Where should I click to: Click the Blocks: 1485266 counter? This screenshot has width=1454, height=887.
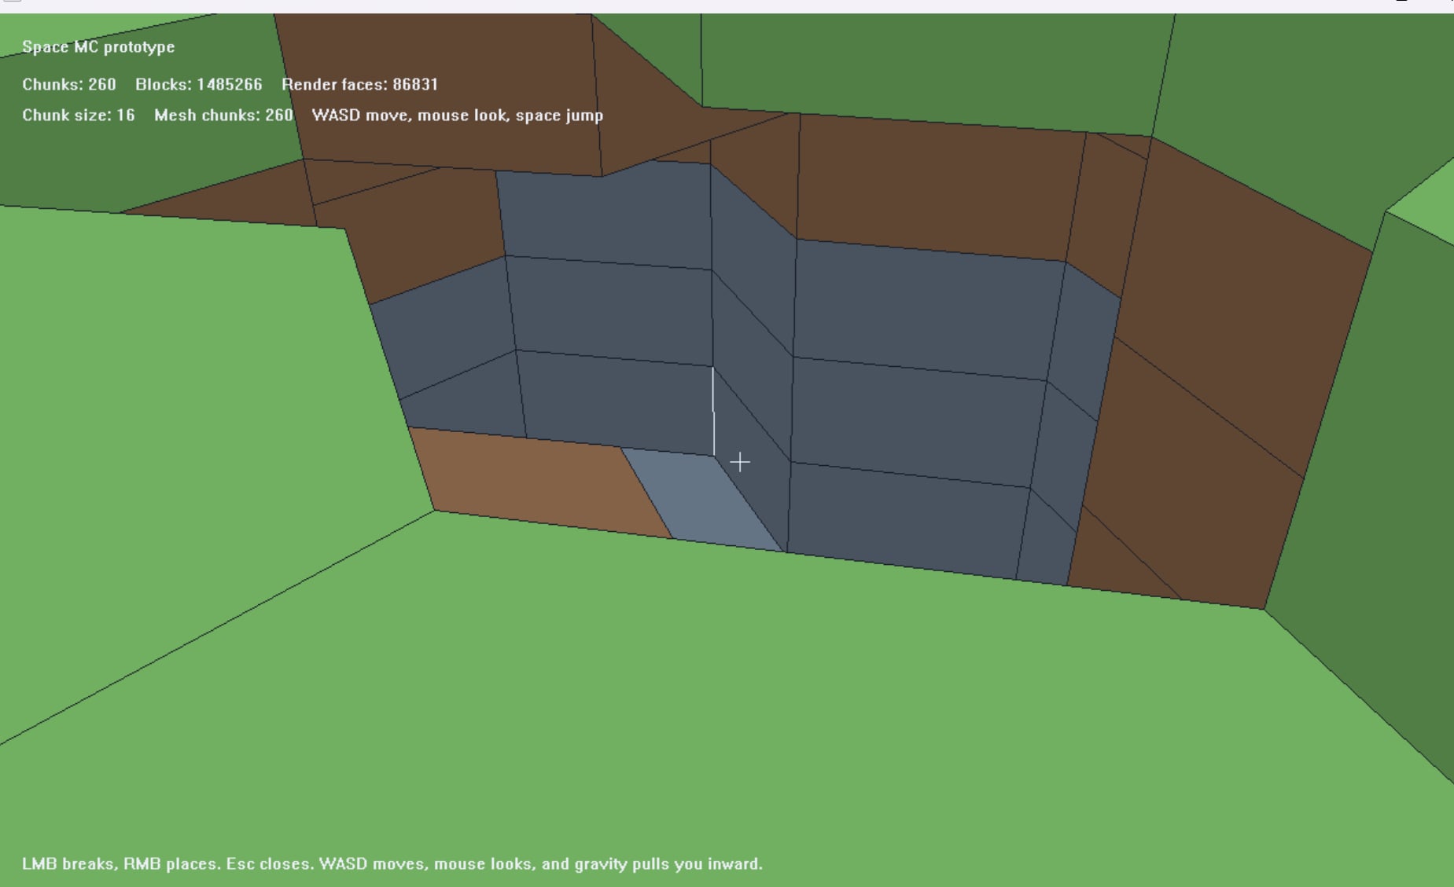pos(199,85)
